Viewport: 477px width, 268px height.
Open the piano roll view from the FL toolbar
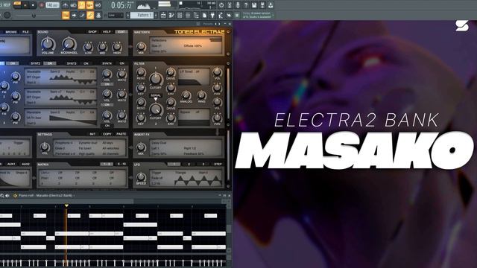coord(171,15)
